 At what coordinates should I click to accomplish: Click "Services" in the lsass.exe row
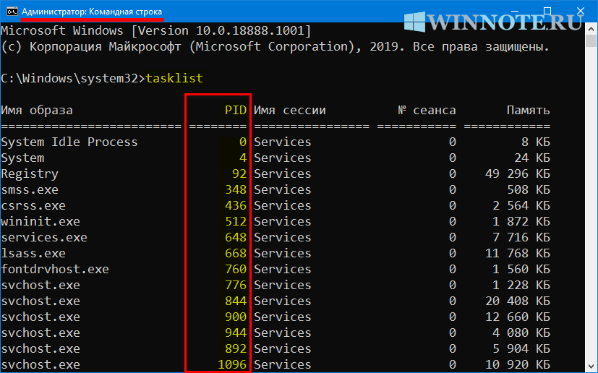[x=283, y=253]
